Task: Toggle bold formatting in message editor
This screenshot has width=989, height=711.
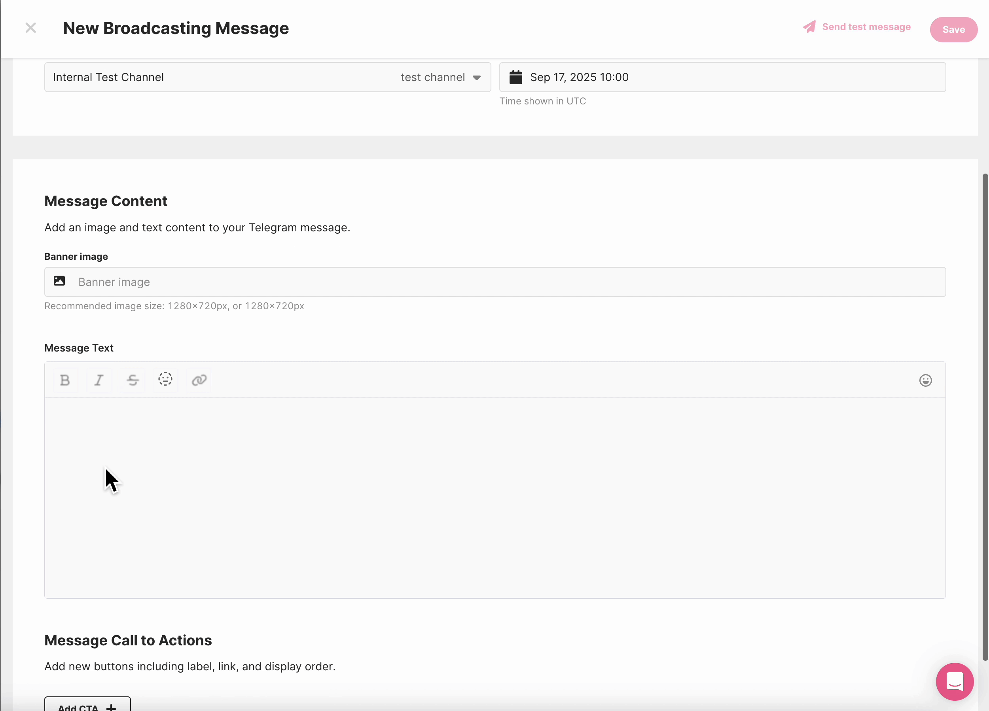Action: click(65, 380)
